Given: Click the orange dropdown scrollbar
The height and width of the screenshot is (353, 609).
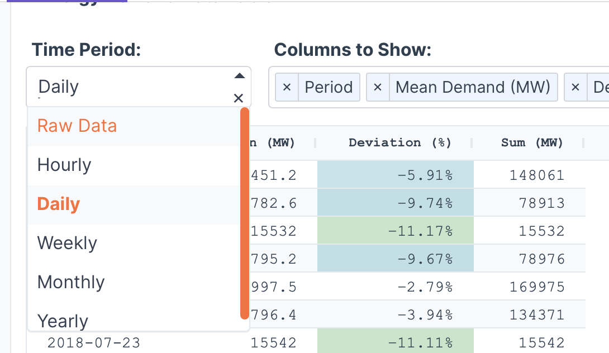Looking at the screenshot, I should pyautogui.click(x=244, y=213).
